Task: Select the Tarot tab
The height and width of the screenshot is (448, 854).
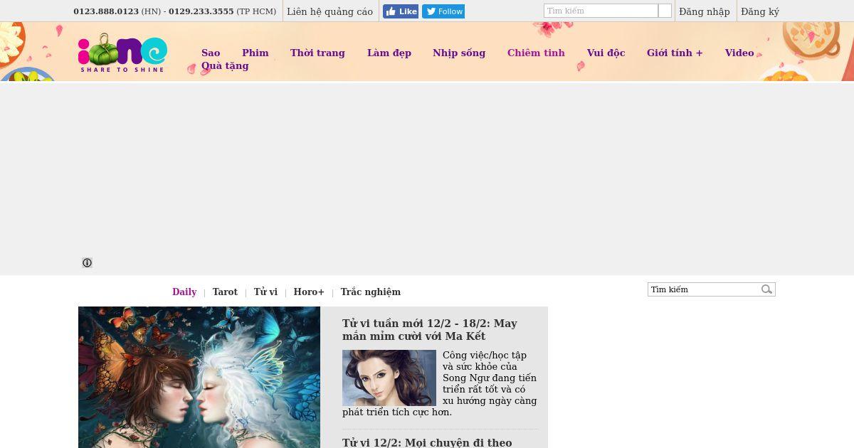Action: (x=225, y=292)
